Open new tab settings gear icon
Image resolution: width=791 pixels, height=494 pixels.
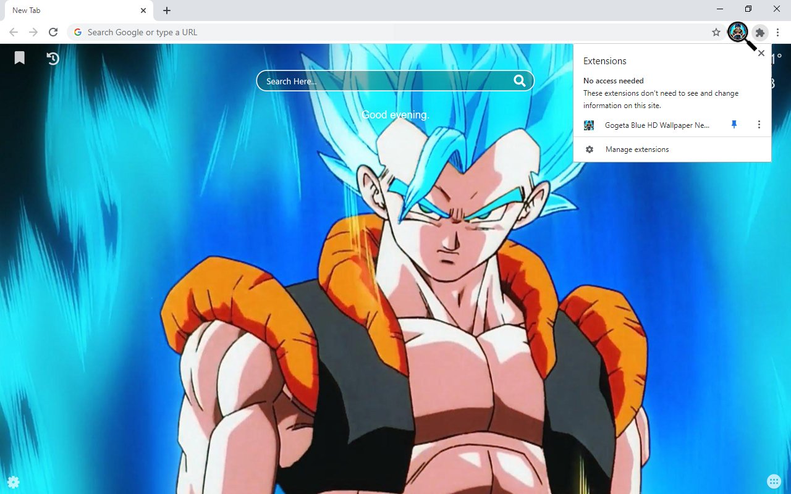[x=13, y=482]
